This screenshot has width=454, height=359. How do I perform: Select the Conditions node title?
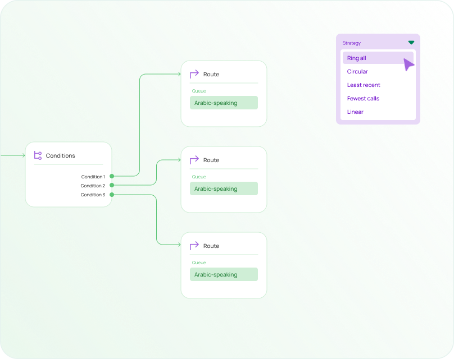pyautogui.click(x=61, y=156)
